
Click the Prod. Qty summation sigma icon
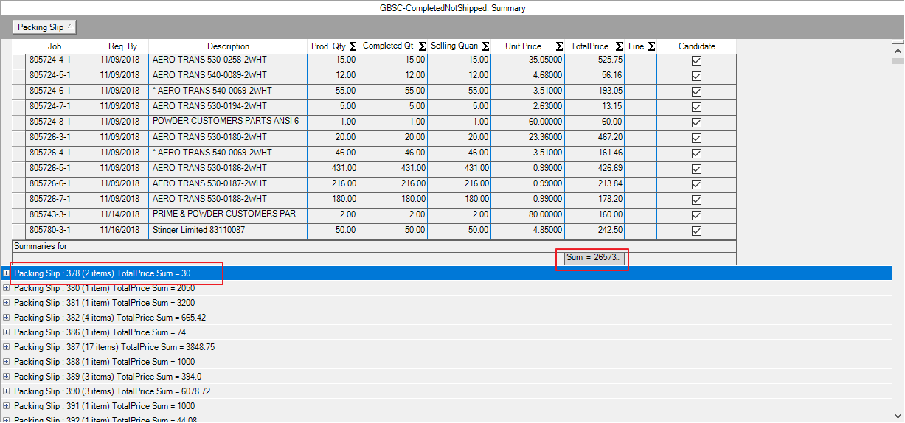[353, 46]
